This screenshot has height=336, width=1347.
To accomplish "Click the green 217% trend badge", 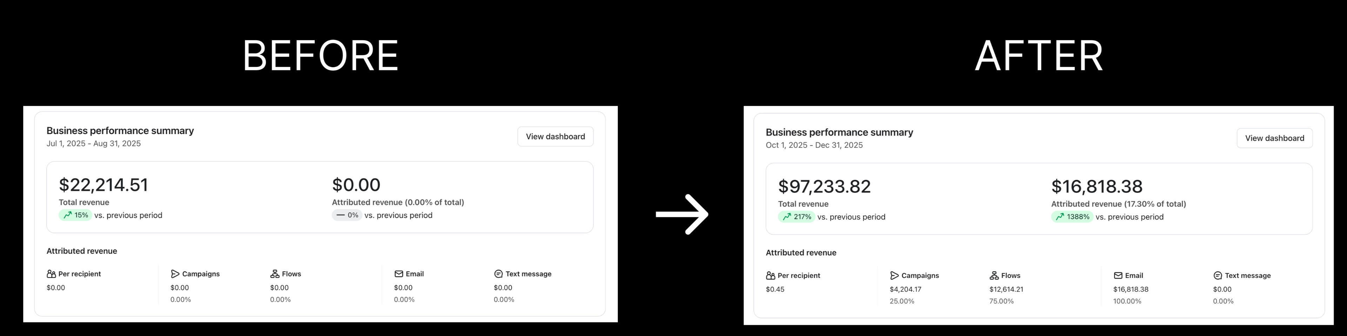I will point(796,217).
